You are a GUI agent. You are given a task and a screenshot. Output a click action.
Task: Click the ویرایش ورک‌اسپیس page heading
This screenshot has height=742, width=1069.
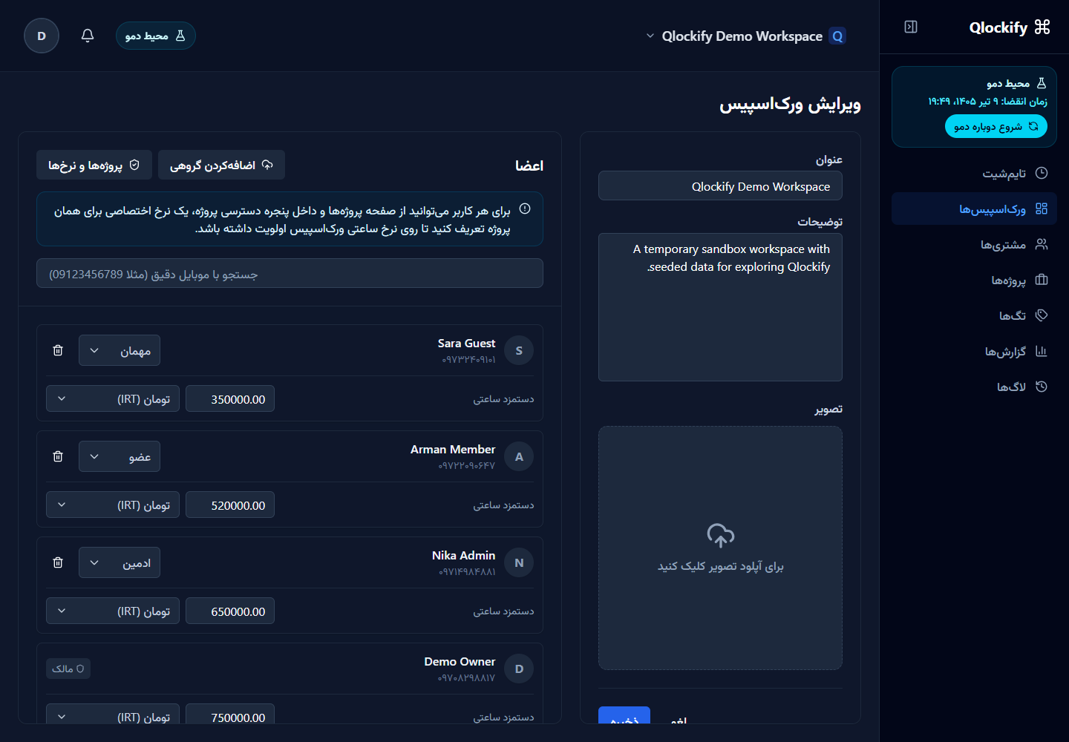790,104
